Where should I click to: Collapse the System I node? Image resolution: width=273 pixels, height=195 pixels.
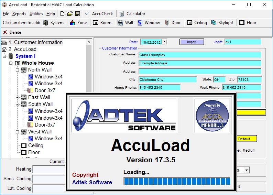[x=4, y=56]
